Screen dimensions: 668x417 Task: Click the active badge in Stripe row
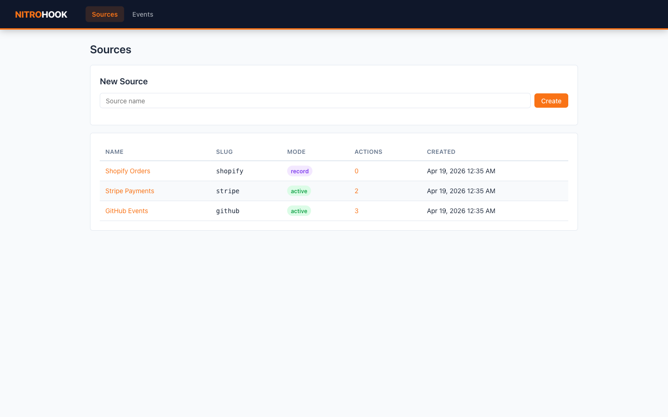(x=299, y=191)
